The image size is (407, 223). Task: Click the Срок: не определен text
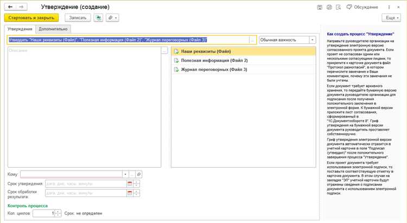tap(83, 213)
